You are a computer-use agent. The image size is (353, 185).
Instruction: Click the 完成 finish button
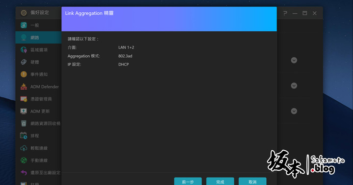coord(220,182)
